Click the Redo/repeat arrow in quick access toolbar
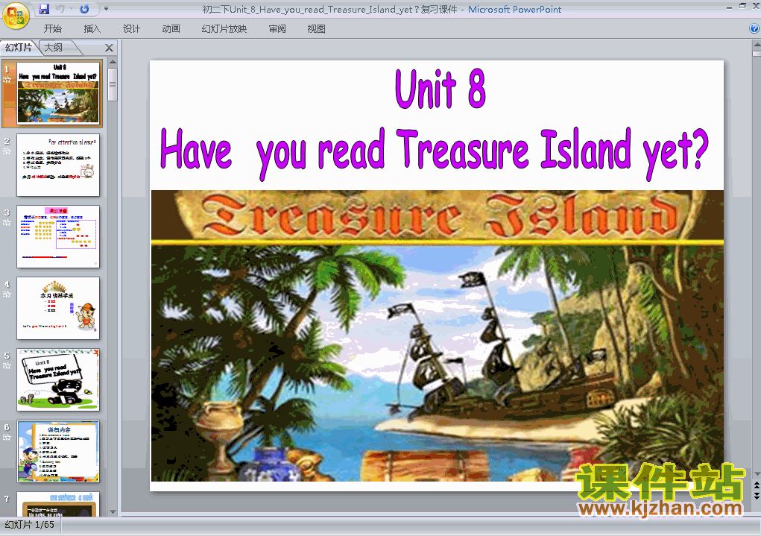The height and width of the screenshot is (536, 761). click(x=84, y=9)
